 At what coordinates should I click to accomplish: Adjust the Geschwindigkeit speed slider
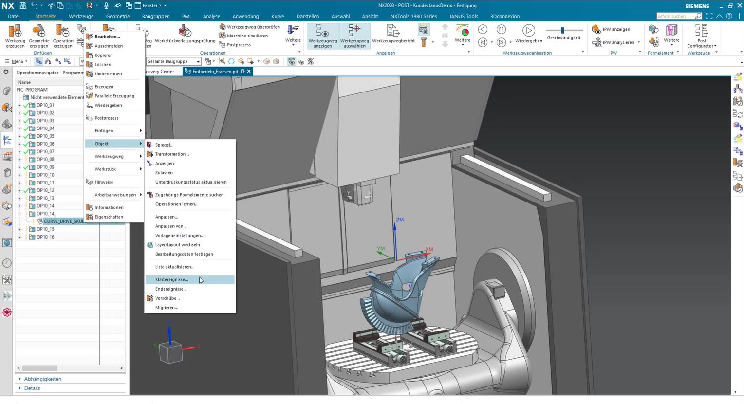coord(563,30)
